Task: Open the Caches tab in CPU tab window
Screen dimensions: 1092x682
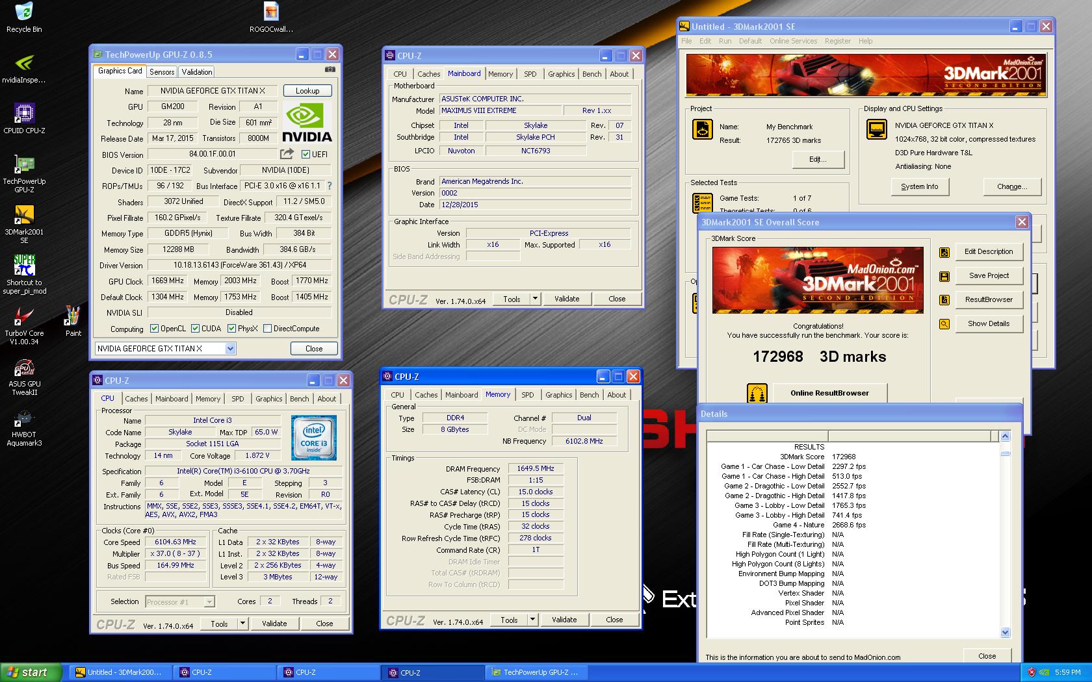Action: (136, 399)
